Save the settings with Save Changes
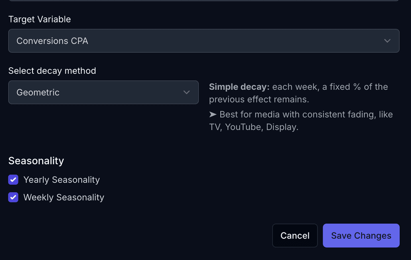411x260 pixels. tap(361, 236)
